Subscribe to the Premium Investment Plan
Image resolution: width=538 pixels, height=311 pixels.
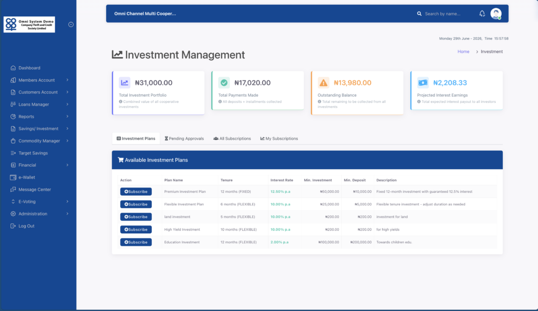136,192
